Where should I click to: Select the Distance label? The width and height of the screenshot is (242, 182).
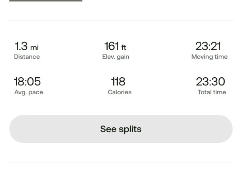27,57
